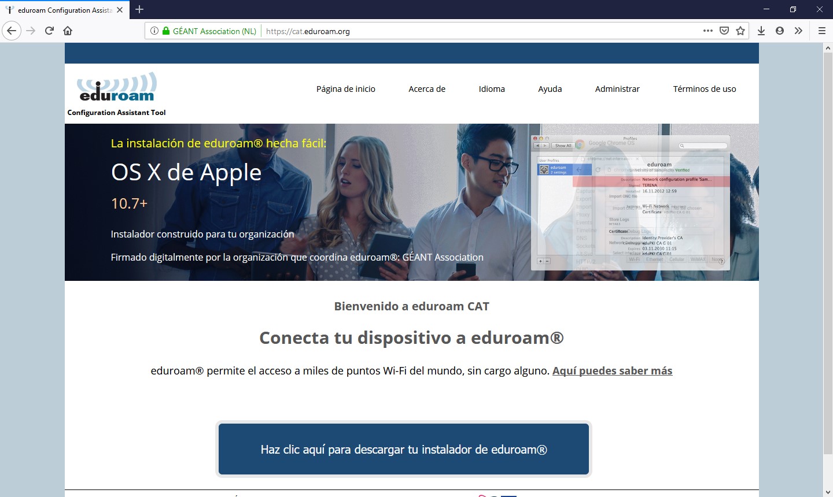
Task: Click the browser forward arrow
Action: click(31, 31)
